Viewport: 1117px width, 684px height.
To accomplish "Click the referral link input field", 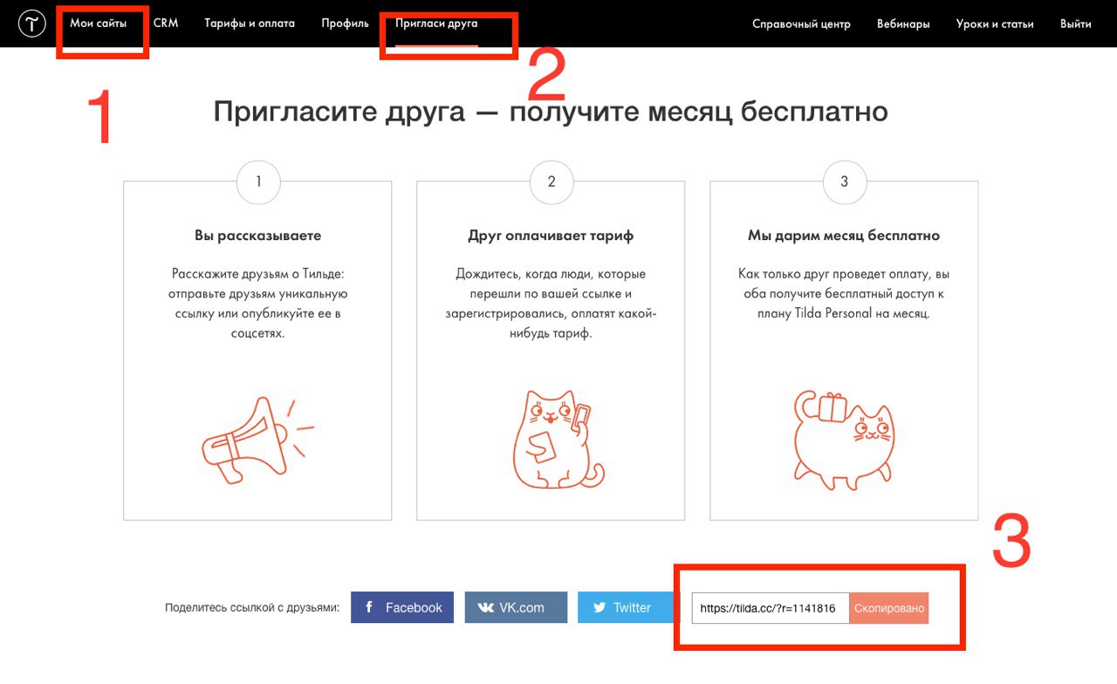I will tap(771, 608).
